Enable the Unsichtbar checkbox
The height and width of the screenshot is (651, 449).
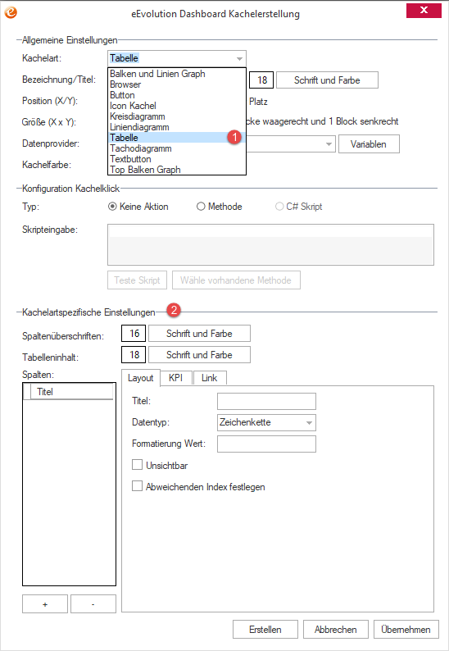(x=137, y=465)
